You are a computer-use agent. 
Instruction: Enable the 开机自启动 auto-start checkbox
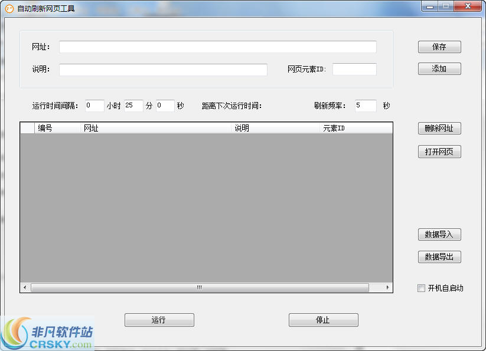click(421, 288)
